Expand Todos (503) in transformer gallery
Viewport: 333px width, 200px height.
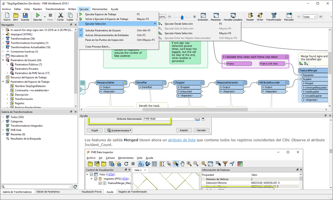3,117
